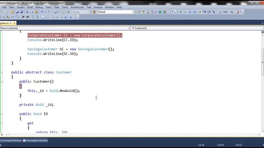Click the Stop Debugging square icon
This screenshot has width=264, height=148.
[x=190, y=12]
